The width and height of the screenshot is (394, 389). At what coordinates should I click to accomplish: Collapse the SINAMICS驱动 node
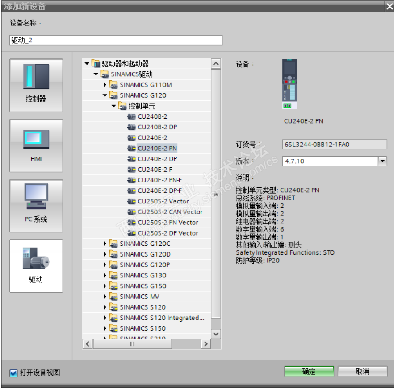pos(96,74)
